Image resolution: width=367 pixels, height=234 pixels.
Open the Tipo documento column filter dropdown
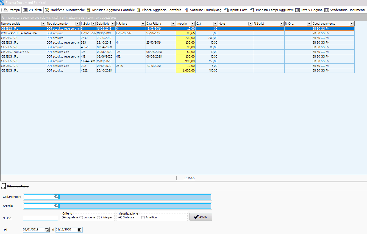[78, 24]
